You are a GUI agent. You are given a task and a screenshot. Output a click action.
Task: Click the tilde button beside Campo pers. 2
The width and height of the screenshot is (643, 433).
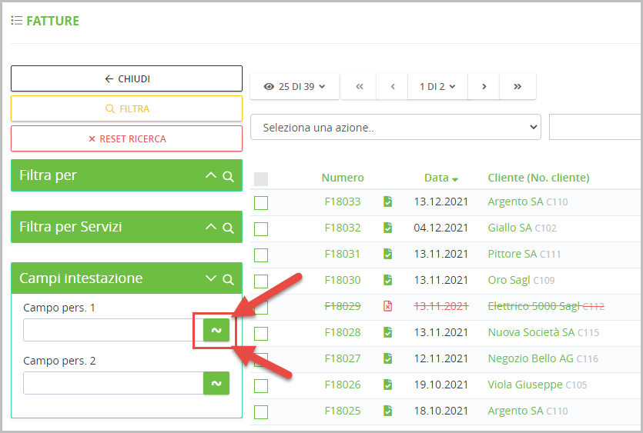[x=216, y=383]
